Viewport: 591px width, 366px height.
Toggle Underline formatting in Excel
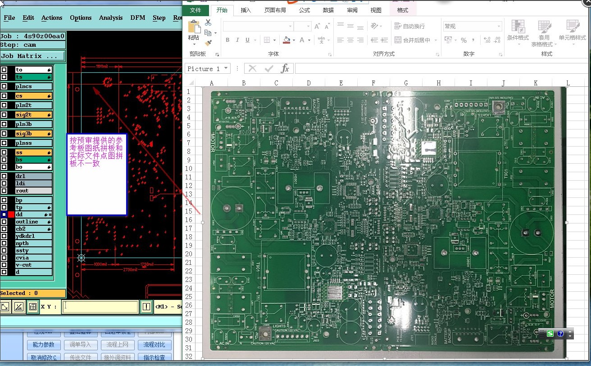pos(247,40)
